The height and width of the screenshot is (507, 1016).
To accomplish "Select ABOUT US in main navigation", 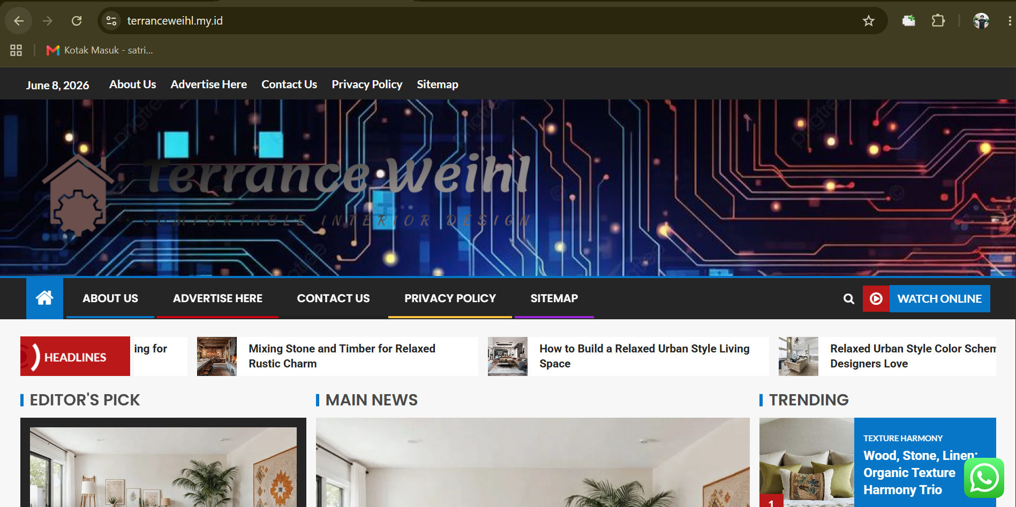I will [x=110, y=298].
